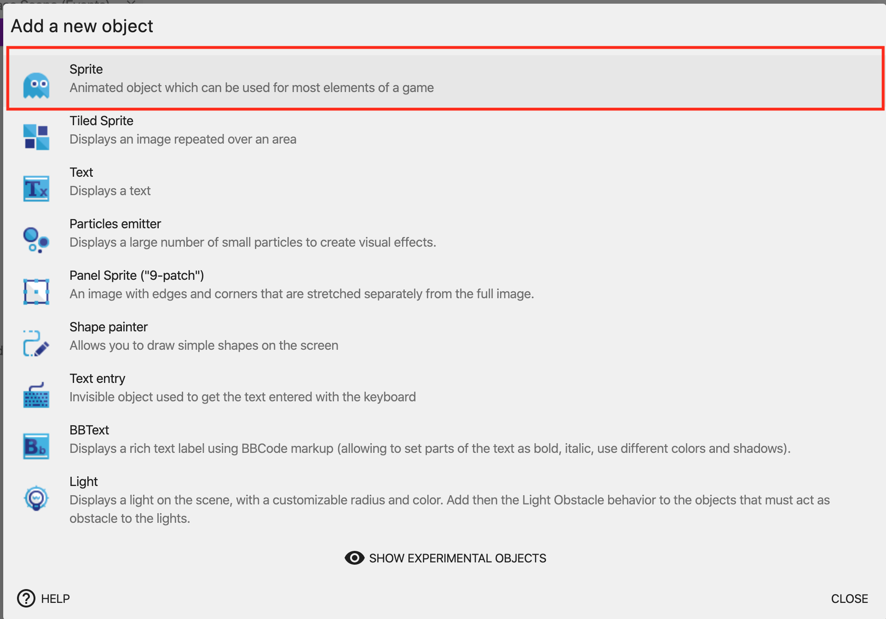Show experimental objects

click(x=457, y=558)
